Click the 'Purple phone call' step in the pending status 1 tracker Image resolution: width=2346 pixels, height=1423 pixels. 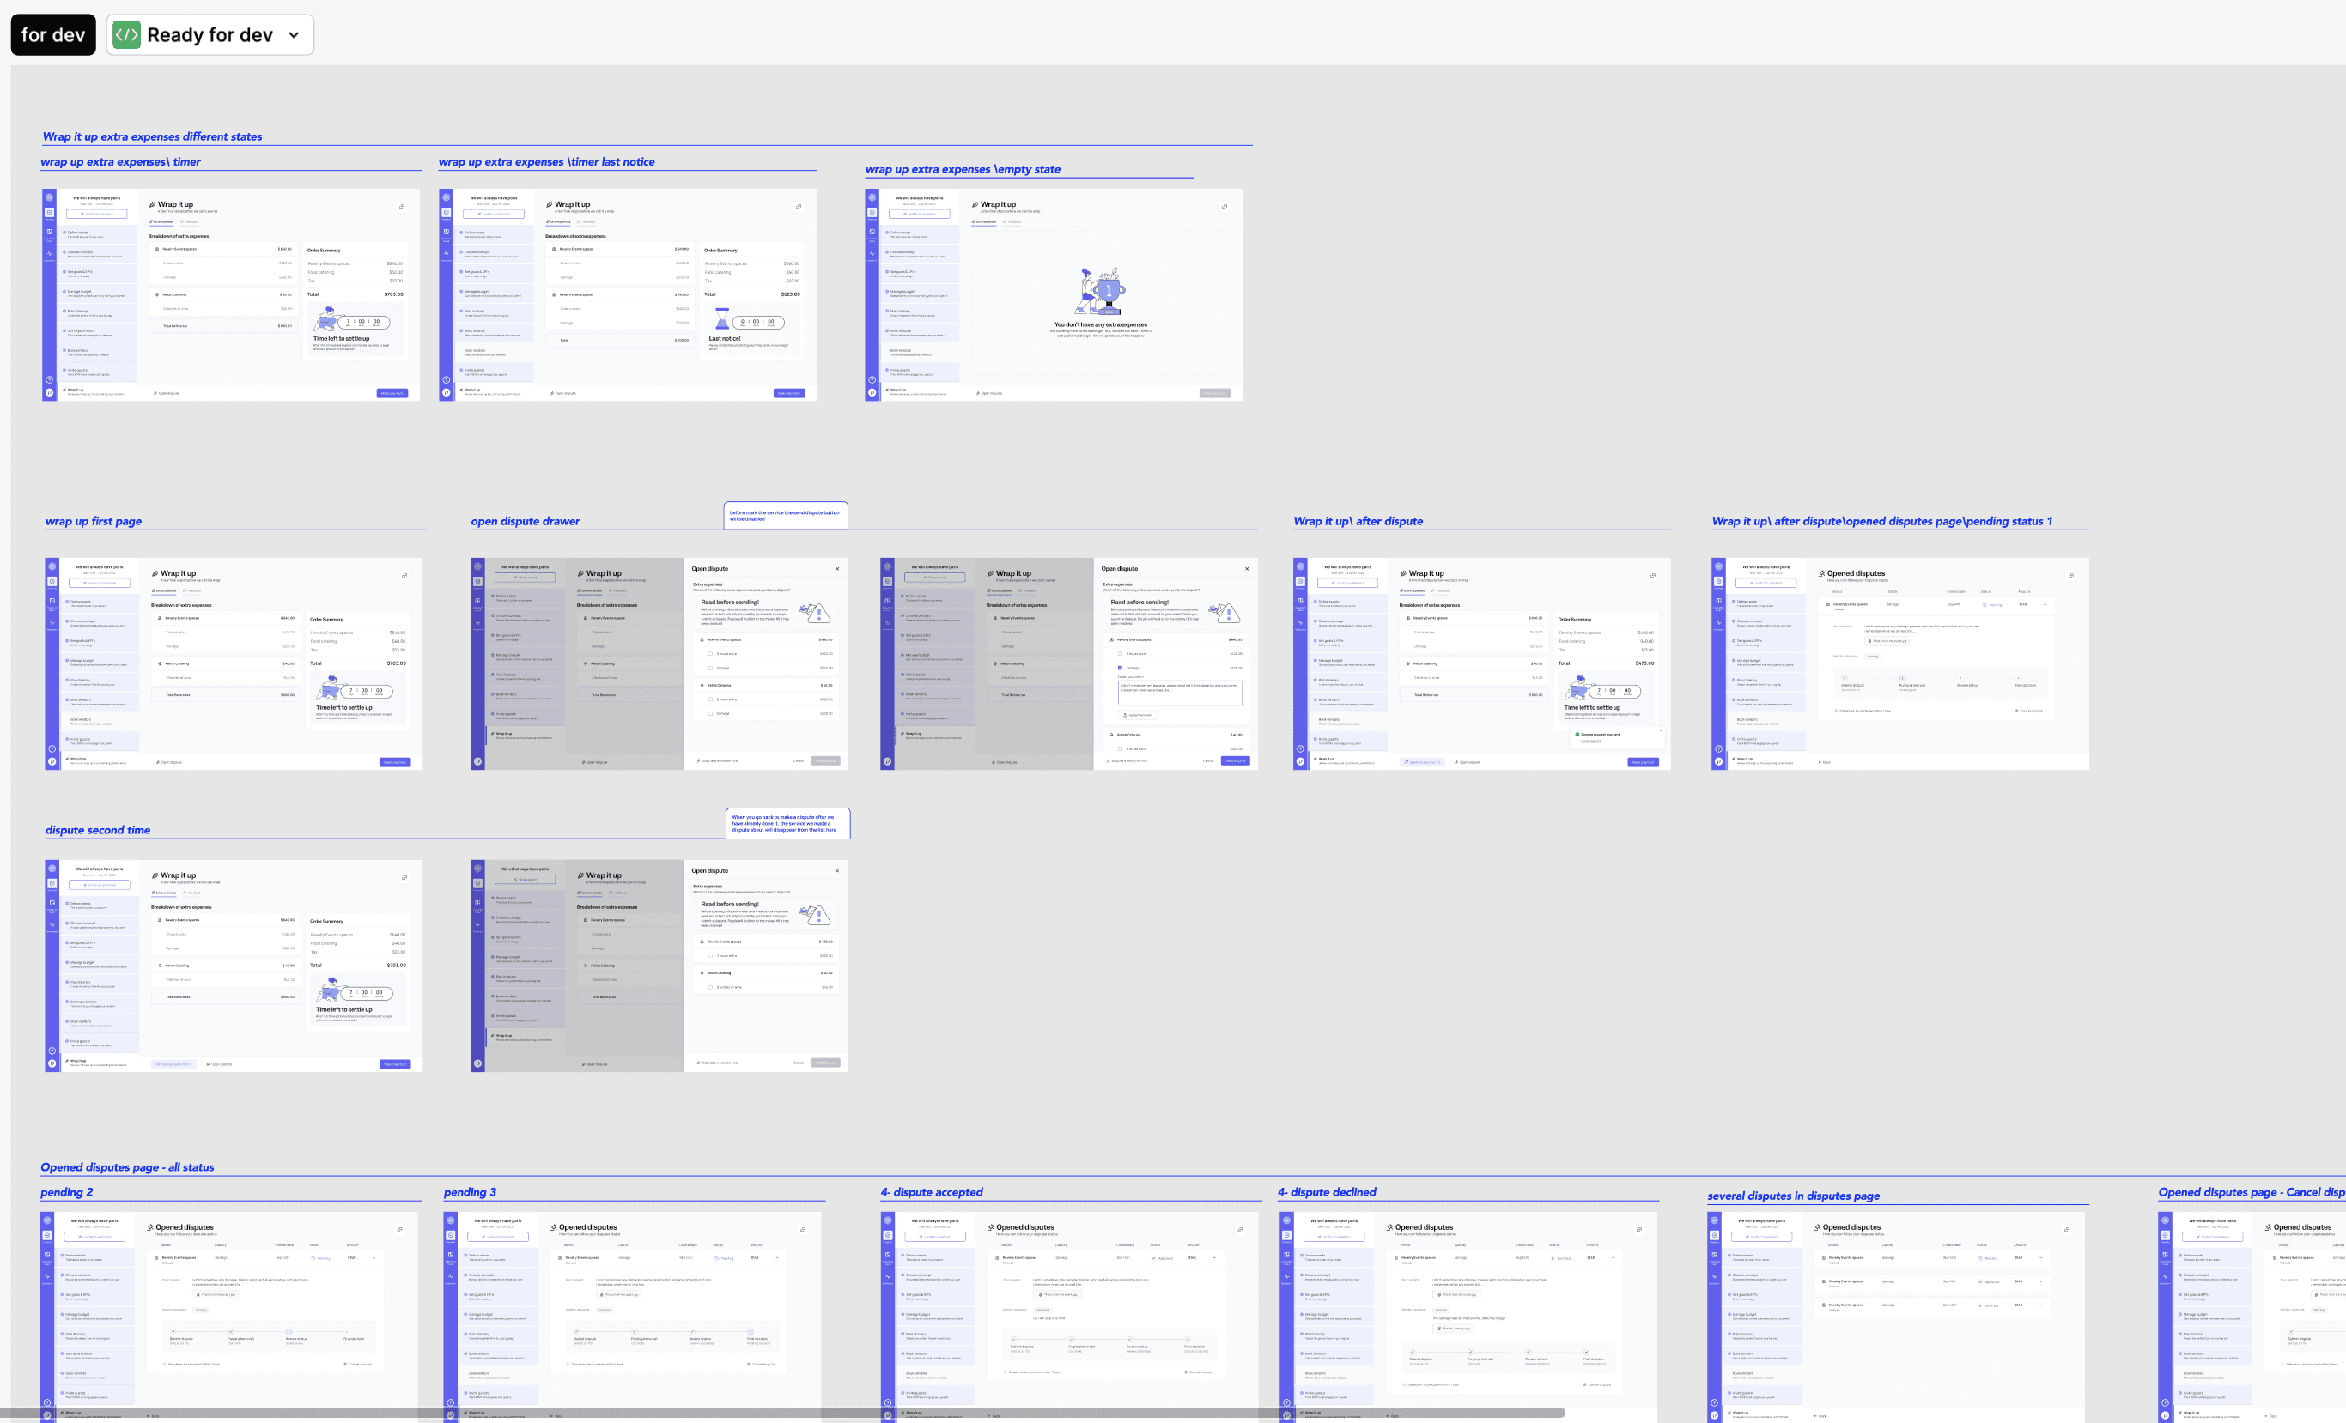coord(1911,686)
